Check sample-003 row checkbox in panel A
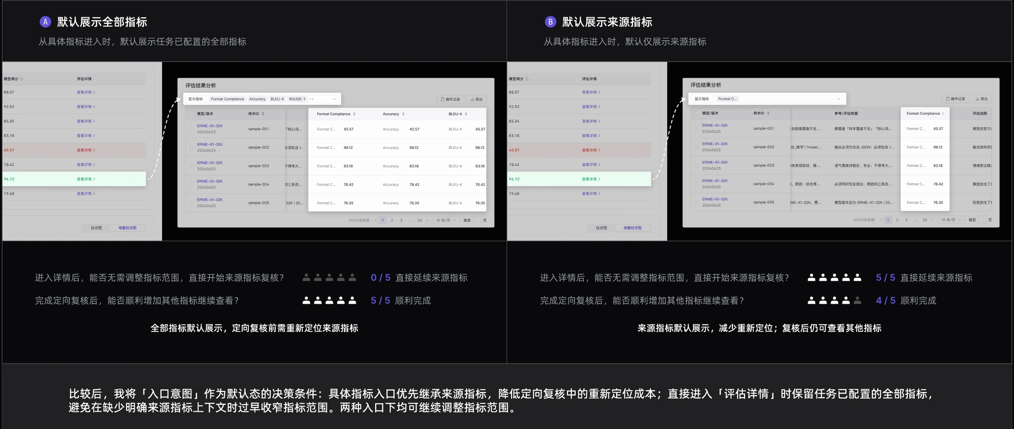The image size is (1014, 429). coord(191,166)
